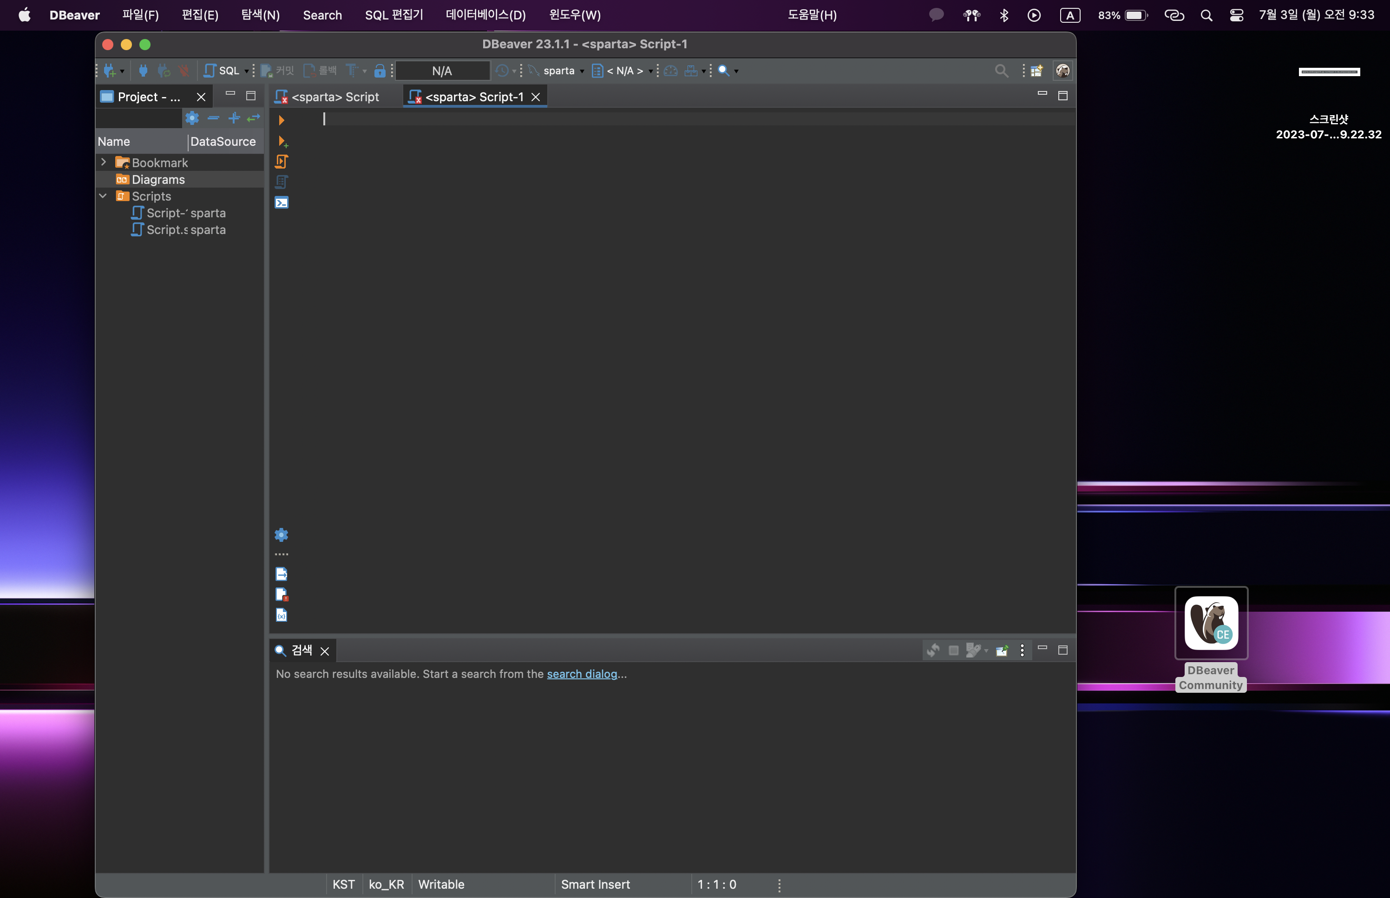Open the transaction log dropdown arrow
The height and width of the screenshot is (898, 1390).
coord(514,71)
